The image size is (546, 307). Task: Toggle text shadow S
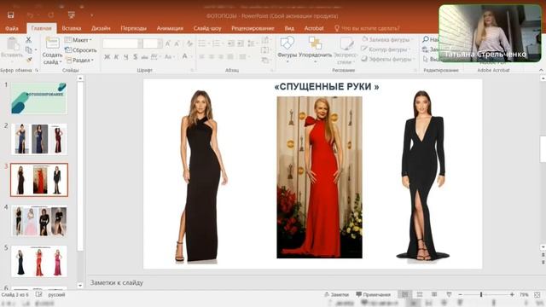coord(135,57)
